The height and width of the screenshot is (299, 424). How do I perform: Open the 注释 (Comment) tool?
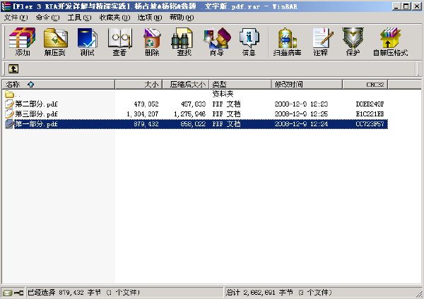click(x=322, y=42)
